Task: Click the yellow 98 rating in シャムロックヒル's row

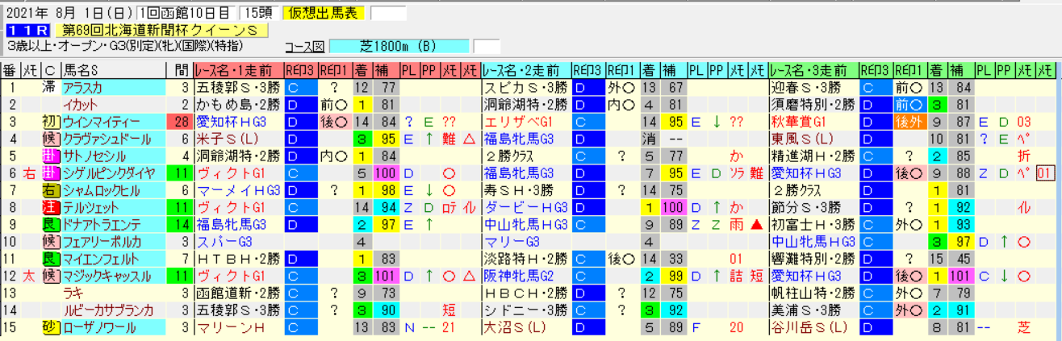Action: (387, 190)
